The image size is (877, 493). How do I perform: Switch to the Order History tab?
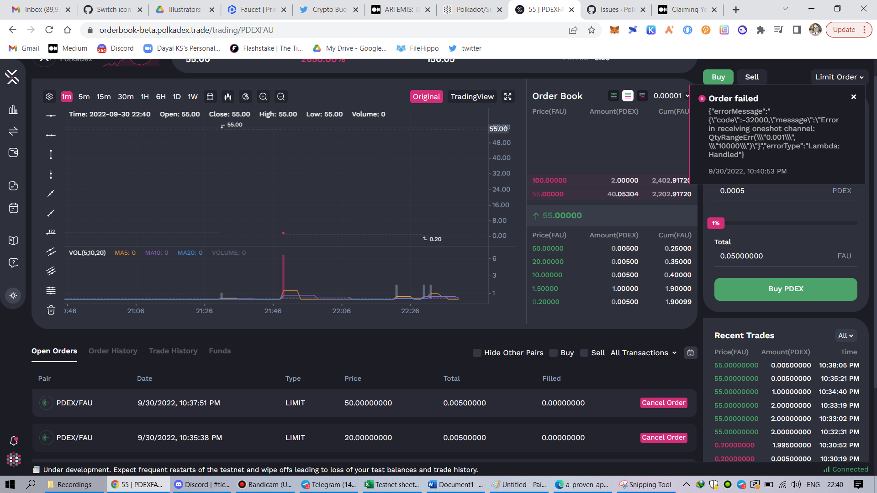point(113,351)
